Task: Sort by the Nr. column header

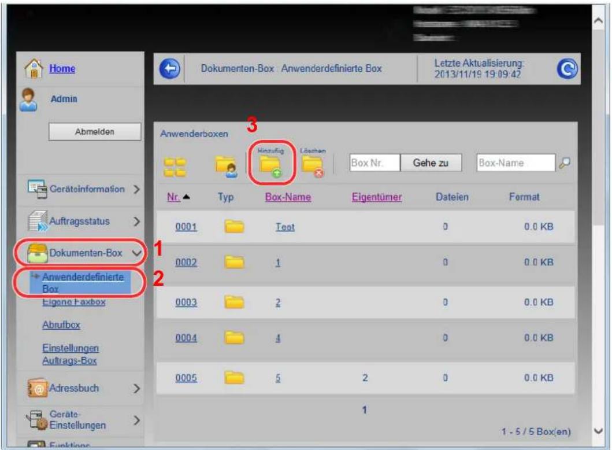Action: point(173,197)
